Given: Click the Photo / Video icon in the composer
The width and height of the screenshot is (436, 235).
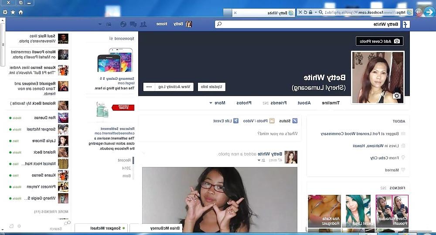Looking at the screenshot, I should coord(272,121).
